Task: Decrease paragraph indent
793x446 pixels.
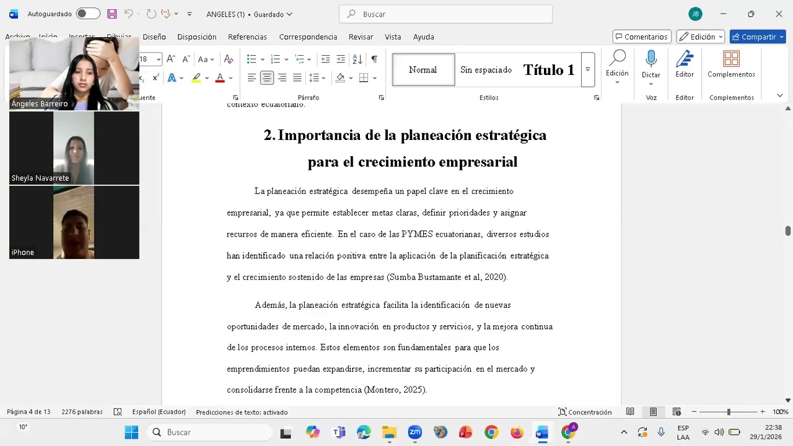Action: [325, 59]
